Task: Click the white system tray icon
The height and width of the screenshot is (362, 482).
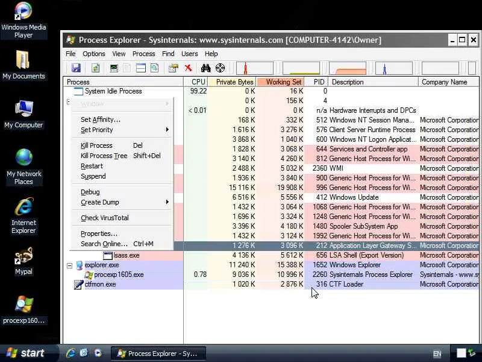Action: 461,353
